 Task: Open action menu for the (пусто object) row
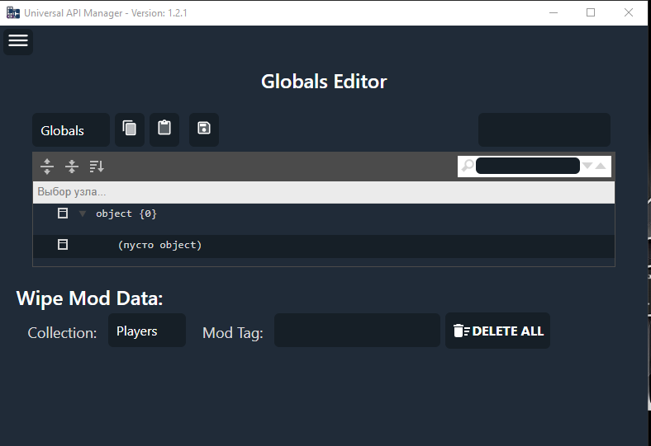[63, 245]
